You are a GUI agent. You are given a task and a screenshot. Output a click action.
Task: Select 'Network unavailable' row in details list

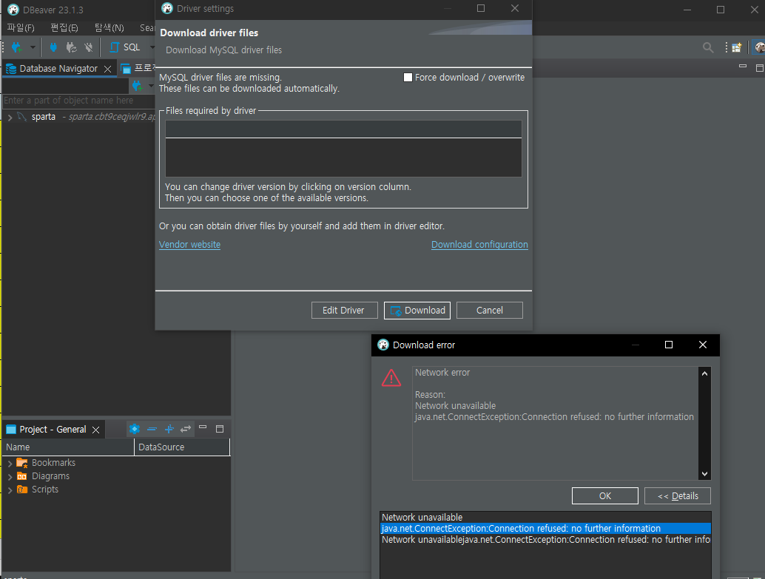(x=545, y=518)
